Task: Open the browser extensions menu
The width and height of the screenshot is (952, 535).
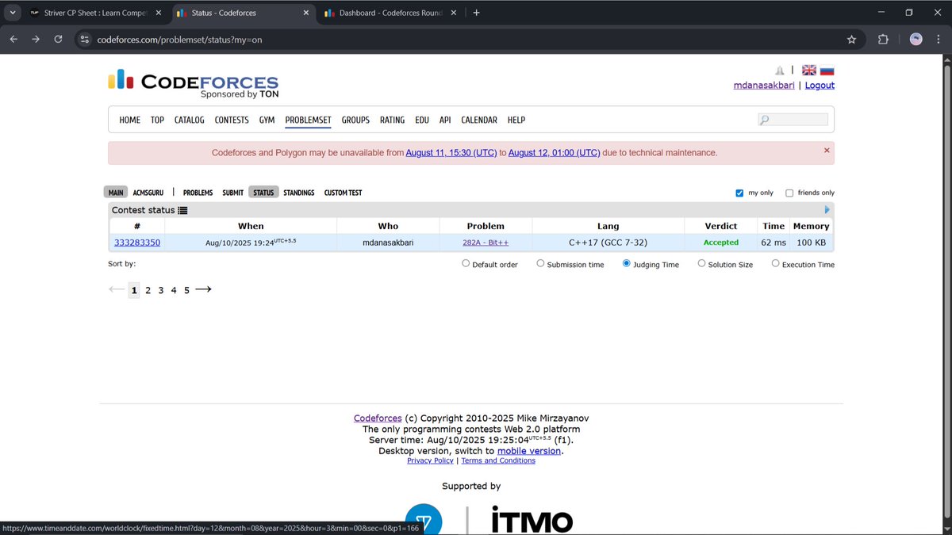Action: (883, 39)
